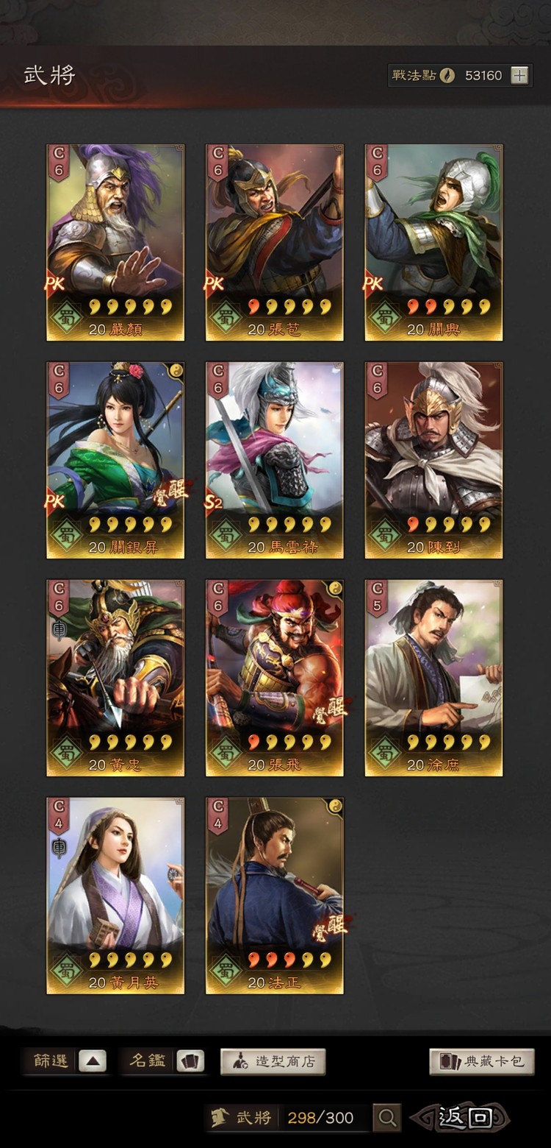
Task: Choose the 黃月英 general card
Action: [x=115, y=896]
